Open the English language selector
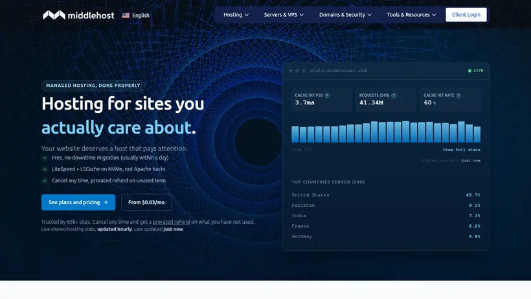 136,16
